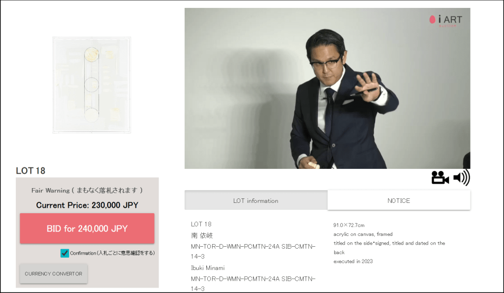
Task: Switch to the LOT information tab
Action: point(256,200)
